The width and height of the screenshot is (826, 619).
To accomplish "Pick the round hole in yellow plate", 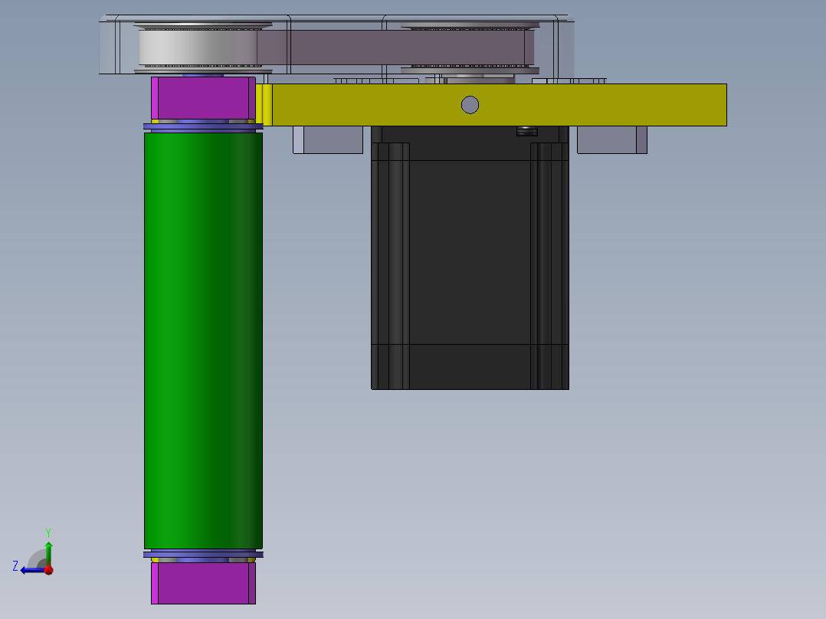I will click(470, 105).
